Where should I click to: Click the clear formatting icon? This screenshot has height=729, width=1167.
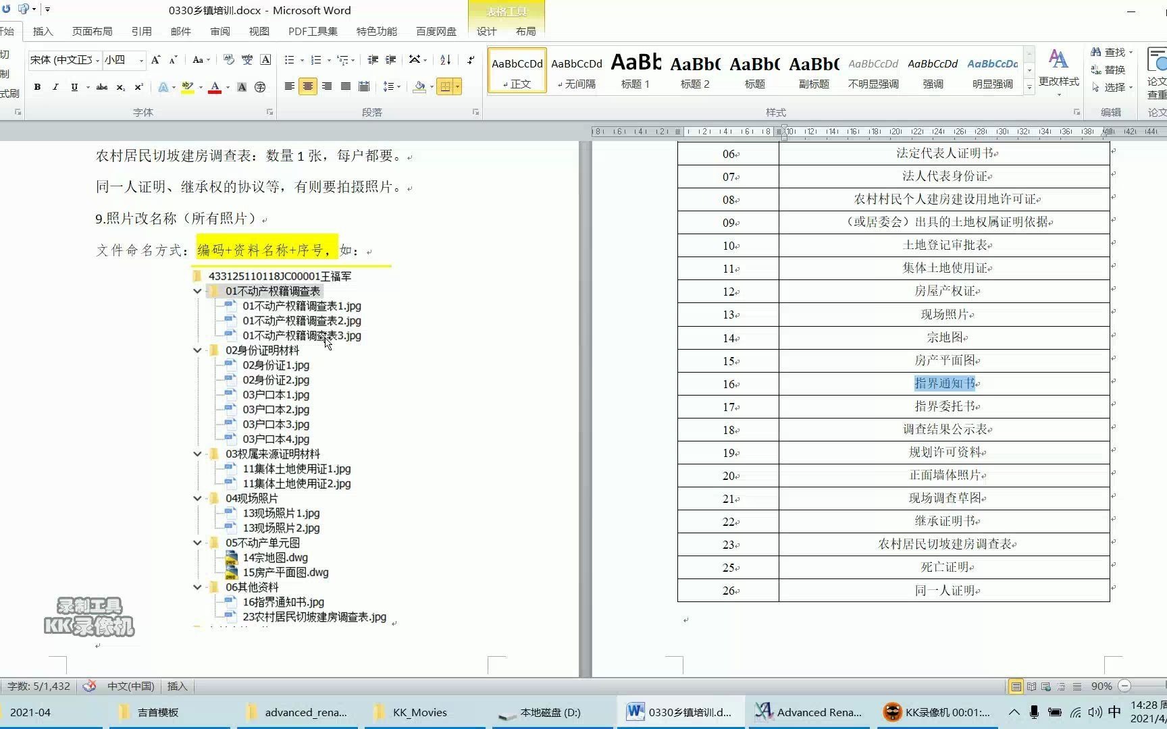[x=229, y=60]
